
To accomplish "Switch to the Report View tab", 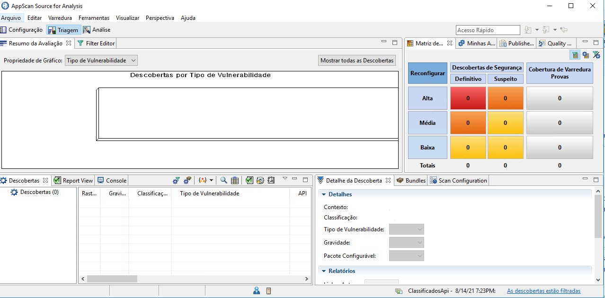I will tap(73, 180).
